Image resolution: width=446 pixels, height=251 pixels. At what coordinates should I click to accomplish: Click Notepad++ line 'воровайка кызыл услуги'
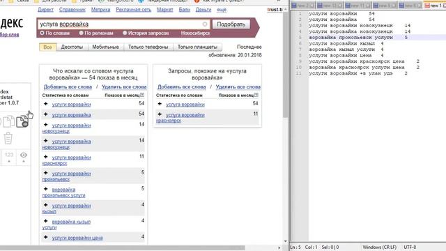pyautogui.click(x=346, y=50)
